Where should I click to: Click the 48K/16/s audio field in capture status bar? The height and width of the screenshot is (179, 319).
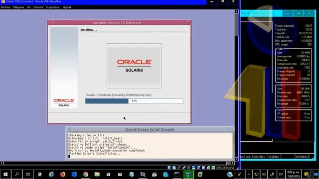259,157
